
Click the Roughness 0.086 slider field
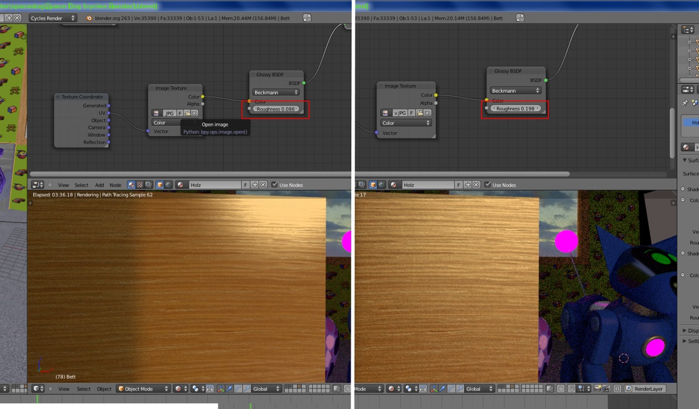click(x=276, y=109)
